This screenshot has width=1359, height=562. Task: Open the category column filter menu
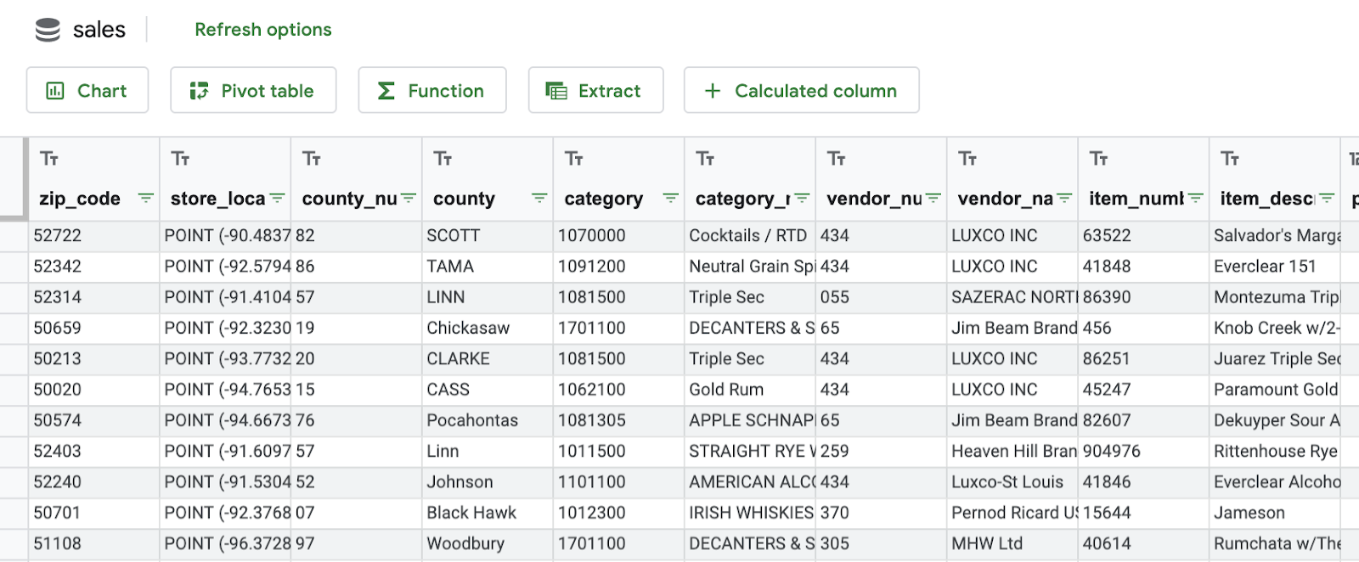pyautogui.click(x=671, y=199)
